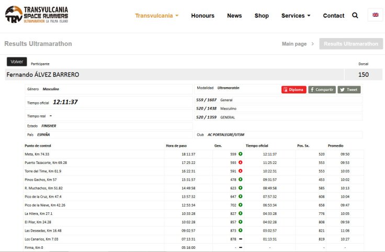Screen dimensions: 385x252
Task: Click green up arrow for Meta Km 74.33
Action: pyautogui.click(x=240, y=154)
